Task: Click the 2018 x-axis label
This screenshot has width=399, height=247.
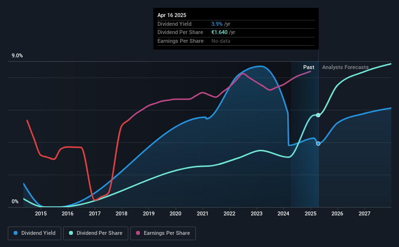Action: pyautogui.click(x=121, y=213)
